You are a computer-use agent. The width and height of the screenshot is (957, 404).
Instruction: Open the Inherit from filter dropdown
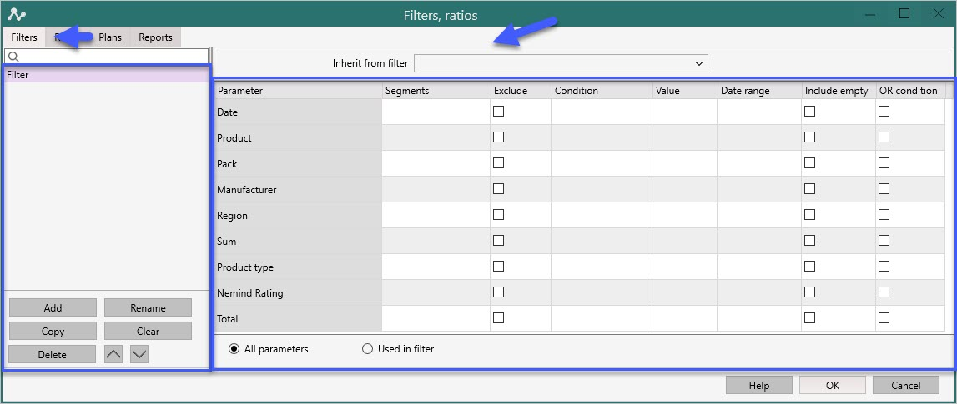tap(561, 63)
